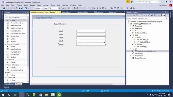Click the Align Lefts layout icon
This screenshot has width=173, height=97.
point(94,8)
